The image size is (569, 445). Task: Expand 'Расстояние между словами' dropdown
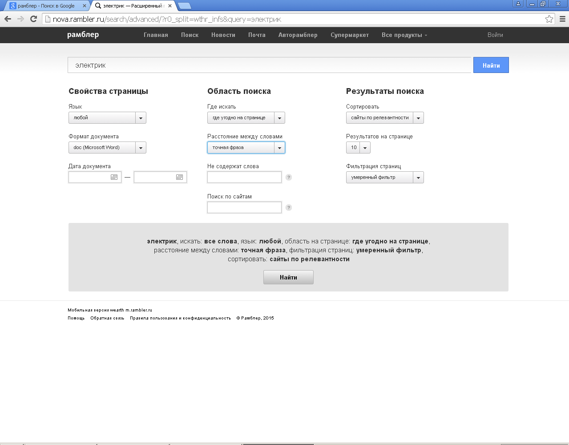[x=246, y=147]
